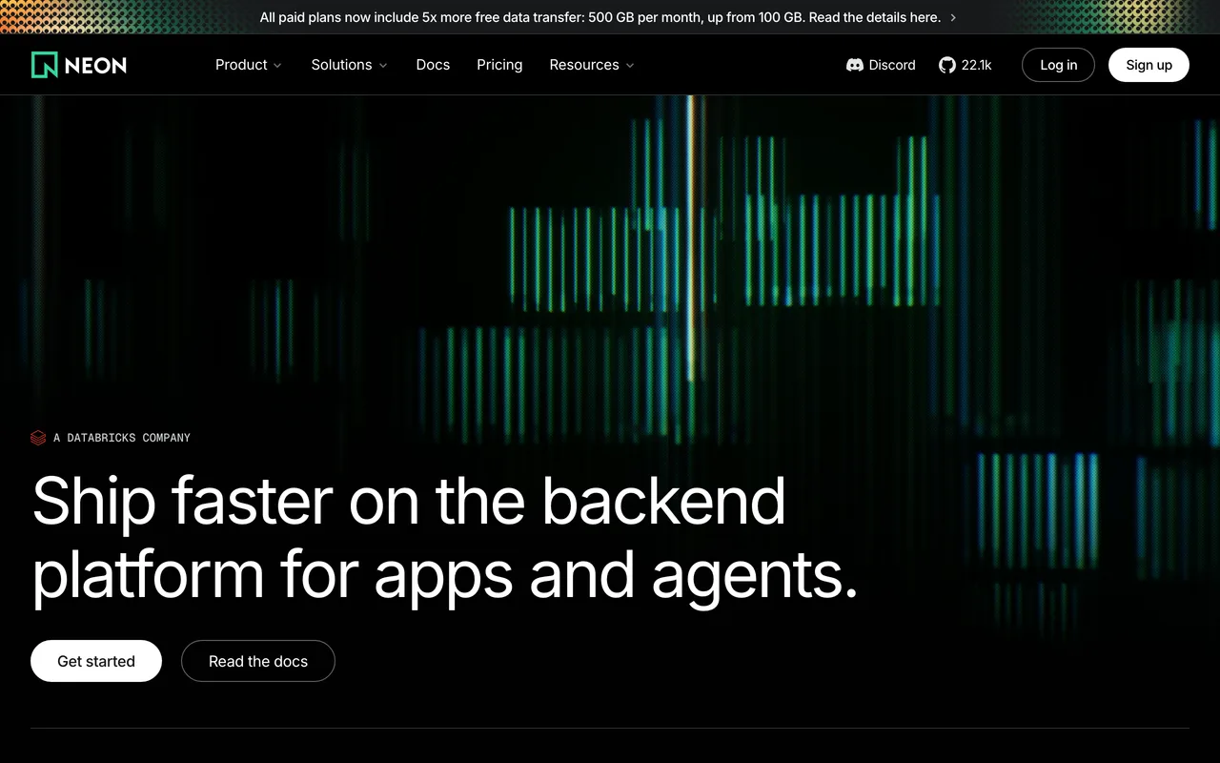Open the Product navigation menu

[x=248, y=65]
